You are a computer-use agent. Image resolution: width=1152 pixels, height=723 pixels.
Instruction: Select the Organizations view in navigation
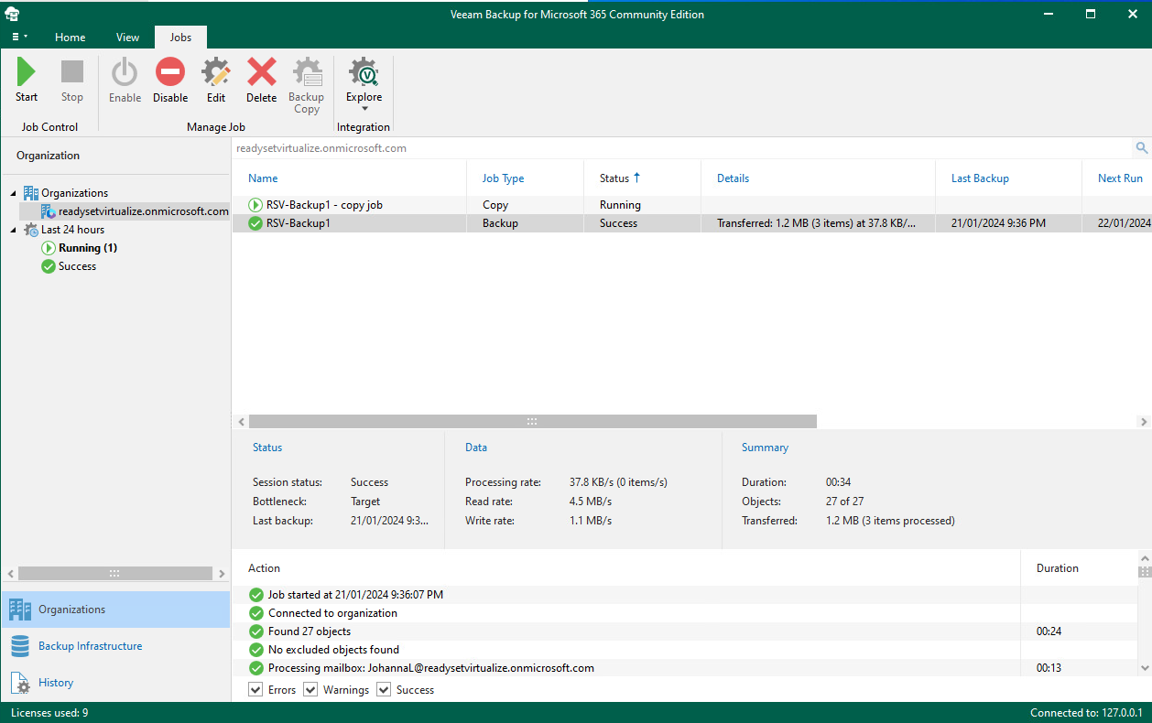point(115,610)
